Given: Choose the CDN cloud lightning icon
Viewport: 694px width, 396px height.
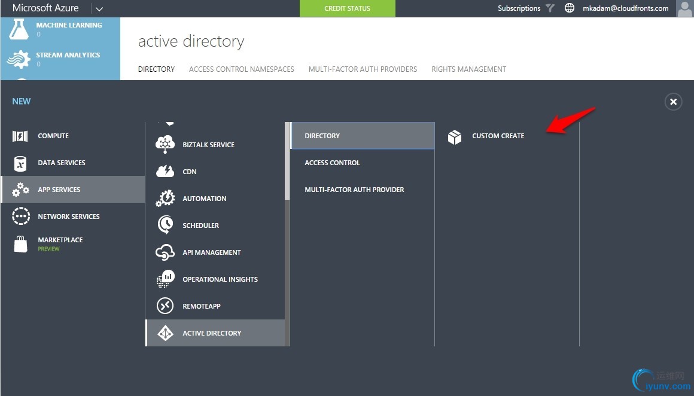Looking at the screenshot, I should click(165, 171).
